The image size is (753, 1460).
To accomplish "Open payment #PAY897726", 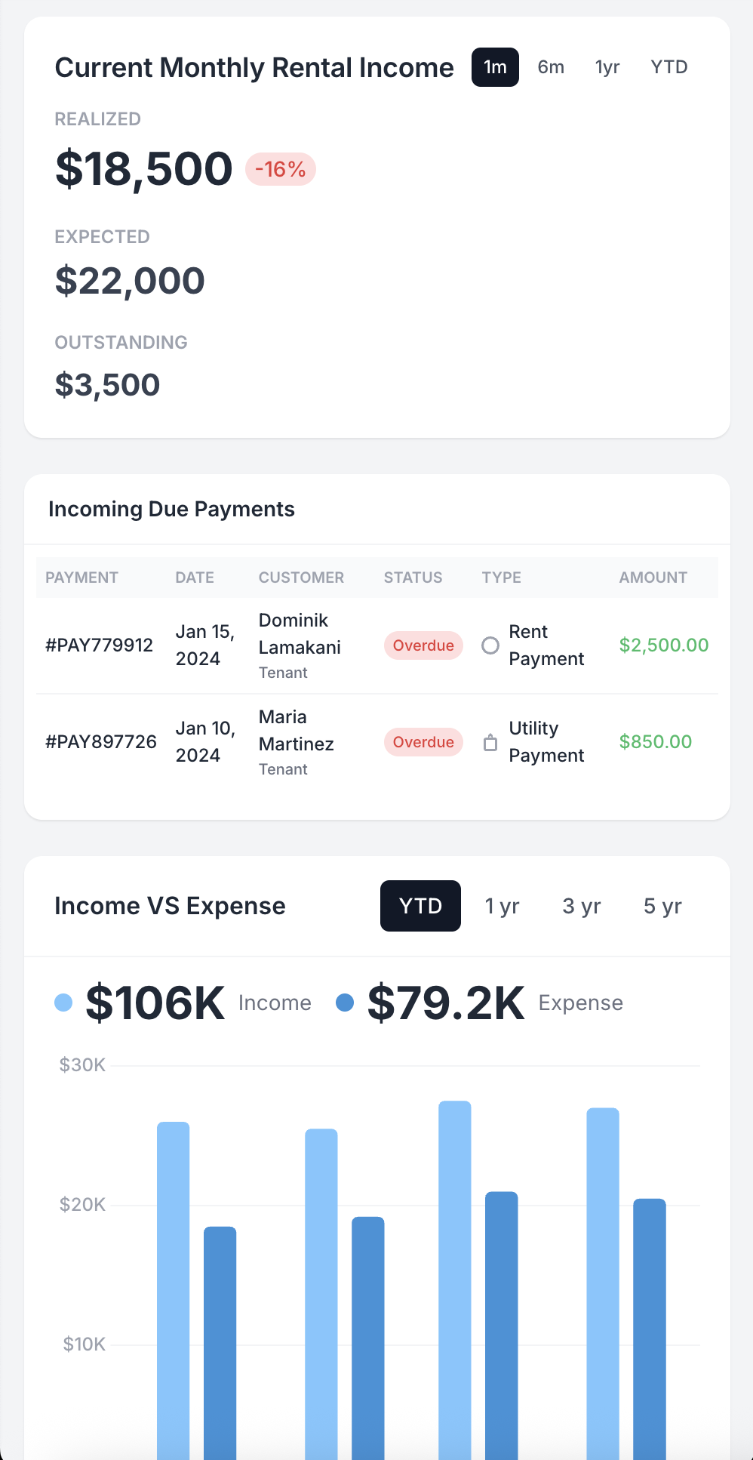I will [100, 742].
